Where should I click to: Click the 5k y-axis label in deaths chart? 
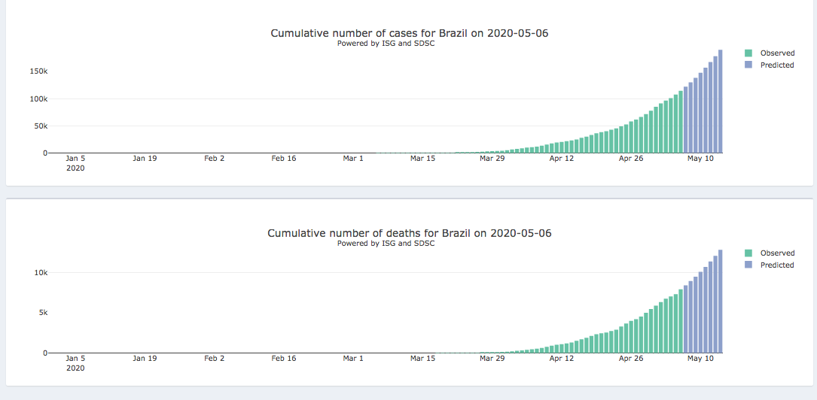43,313
